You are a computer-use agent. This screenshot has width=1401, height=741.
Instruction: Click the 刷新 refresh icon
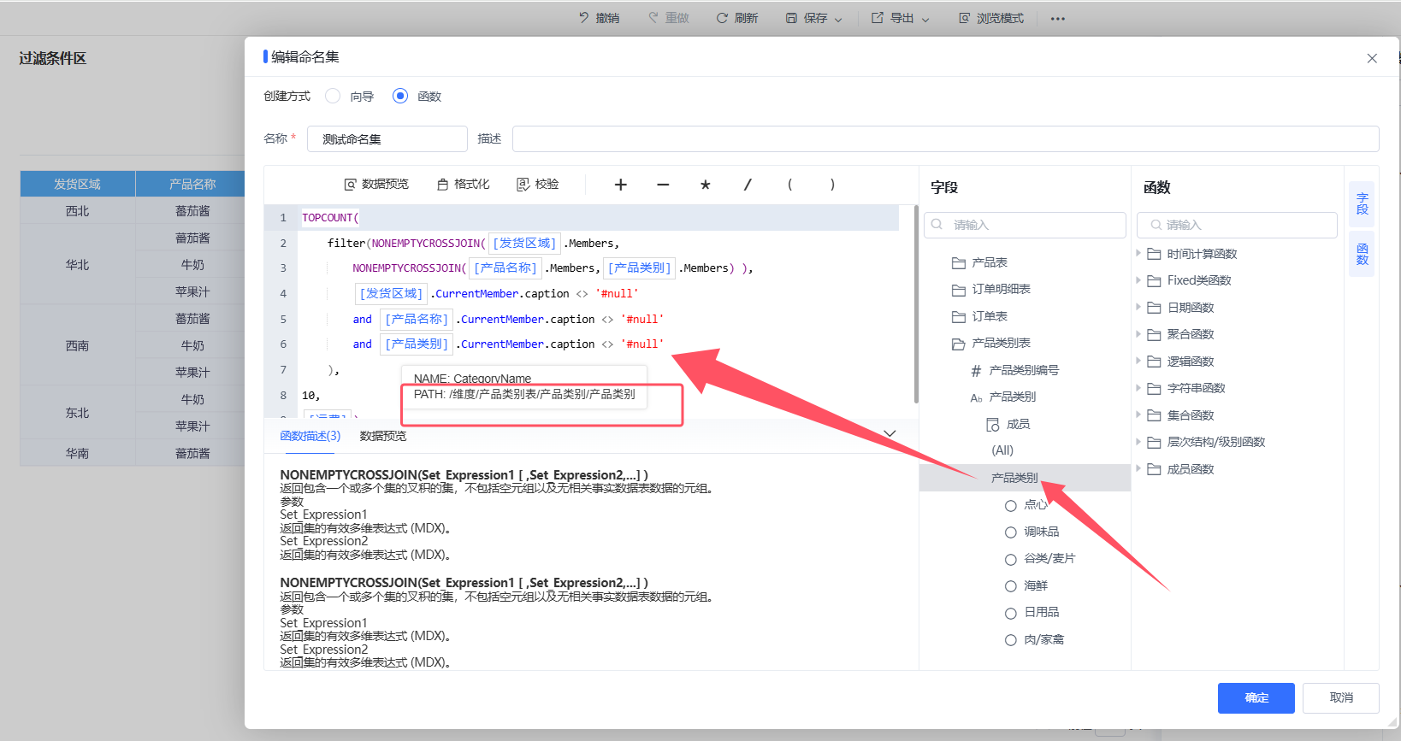(722, 18)
